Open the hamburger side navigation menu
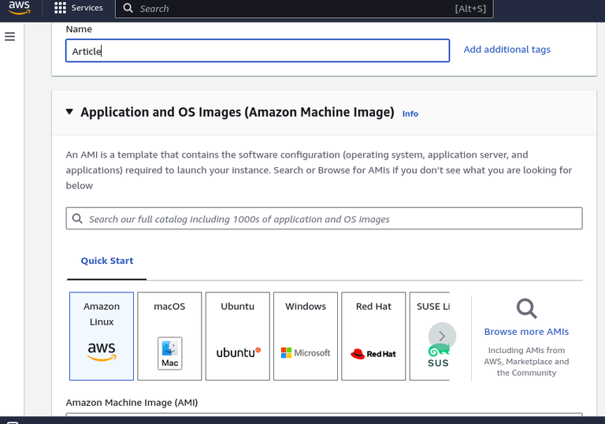605x424 pixels. point(10,37)
